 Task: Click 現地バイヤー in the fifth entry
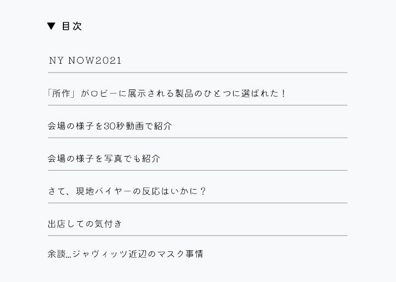coord(103,191)
